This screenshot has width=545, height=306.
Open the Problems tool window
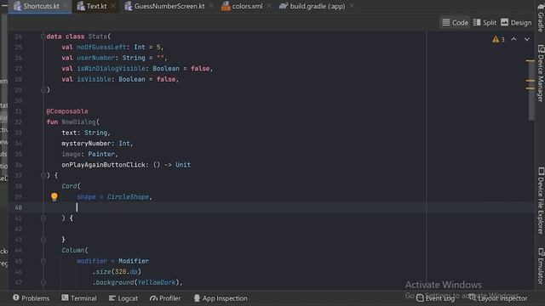31,298
